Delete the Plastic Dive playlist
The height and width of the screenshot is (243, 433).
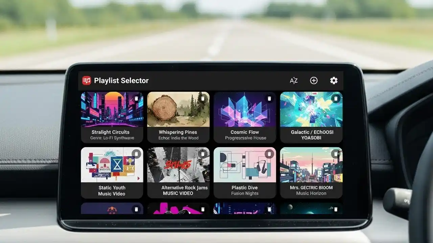coord(269,154)
